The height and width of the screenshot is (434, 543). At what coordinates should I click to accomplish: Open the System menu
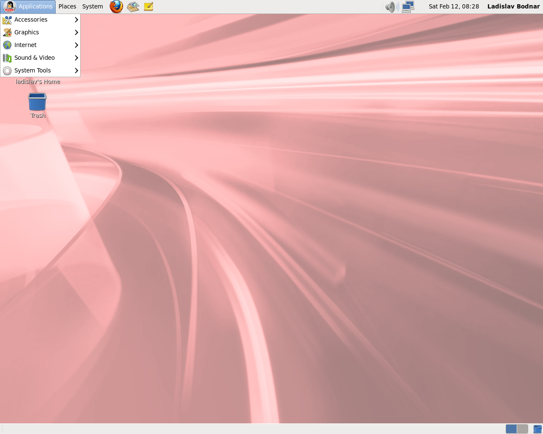[92, 6]
